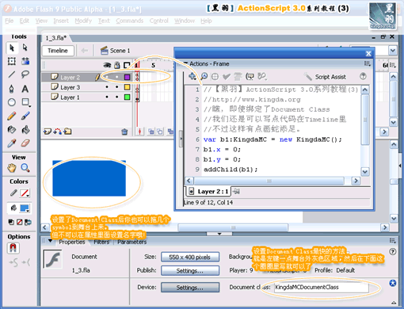Open Actions panel options menu
Screen dimensions: 404x309
368,63
